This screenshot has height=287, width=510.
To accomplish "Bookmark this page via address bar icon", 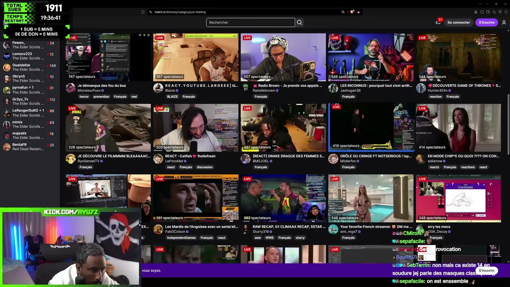I will [143, 12].
